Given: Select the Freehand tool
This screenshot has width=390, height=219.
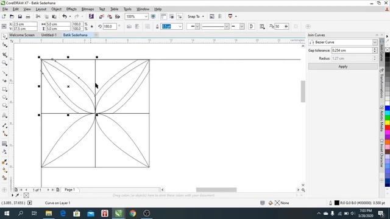Looking at the screenshot, I should [x=4, y=72].
